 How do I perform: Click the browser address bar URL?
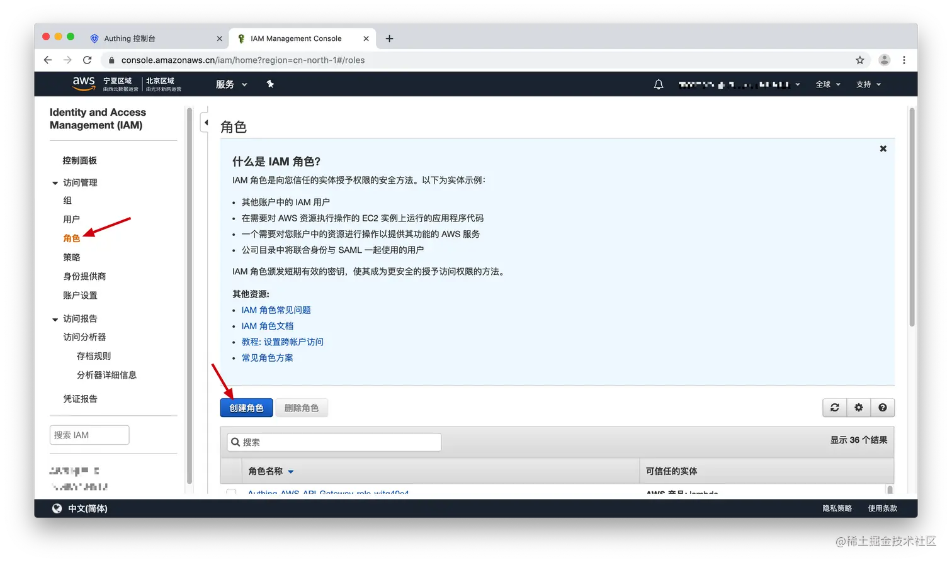(x=243, y=60)
